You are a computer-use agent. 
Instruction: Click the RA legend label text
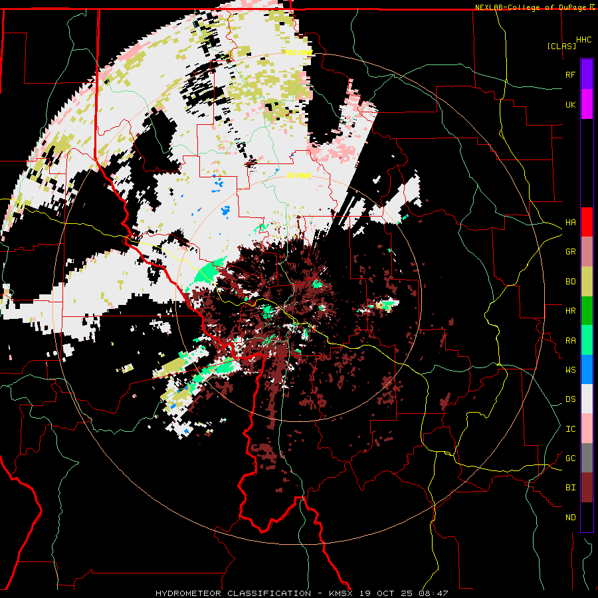[x=570, y=341]
